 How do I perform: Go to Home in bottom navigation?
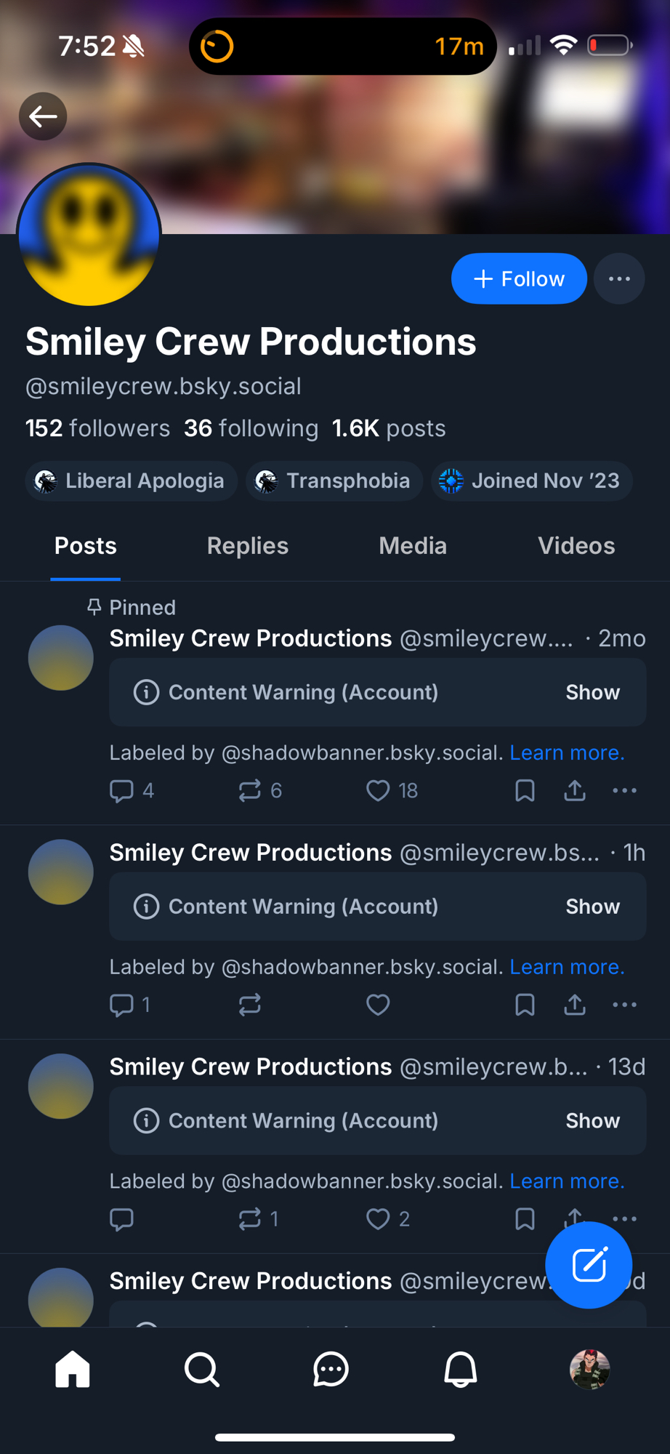(73, 1370)
